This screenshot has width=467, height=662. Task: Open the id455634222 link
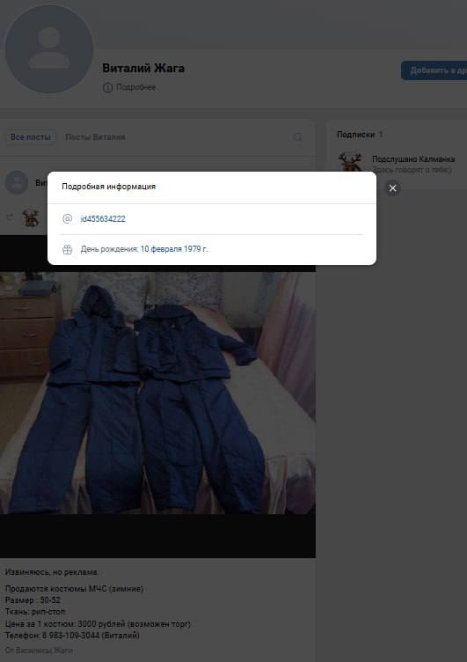[x=103, y=218]
